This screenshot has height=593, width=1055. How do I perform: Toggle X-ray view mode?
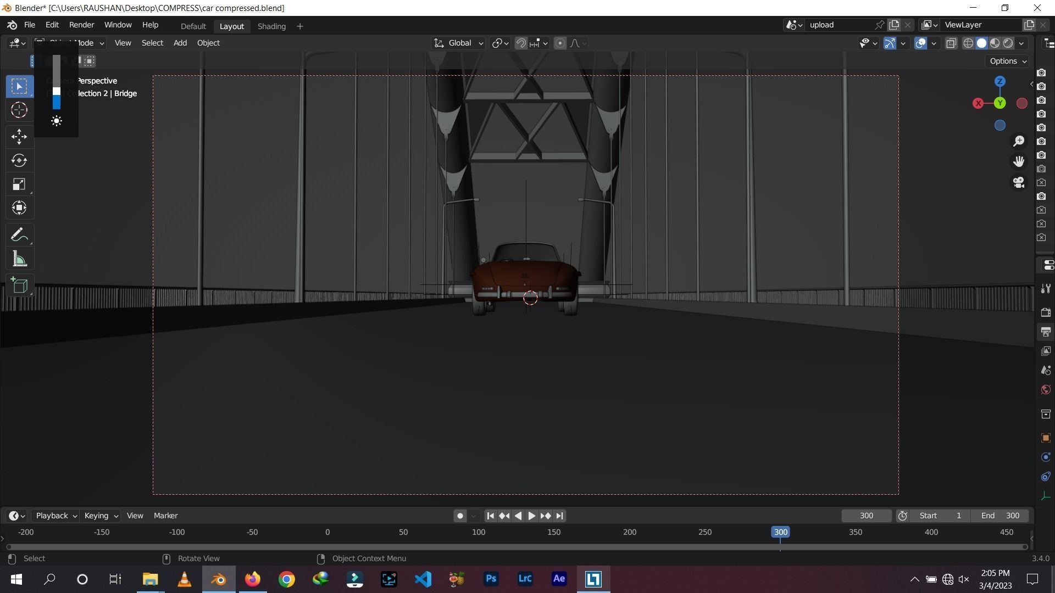point(951,43)
